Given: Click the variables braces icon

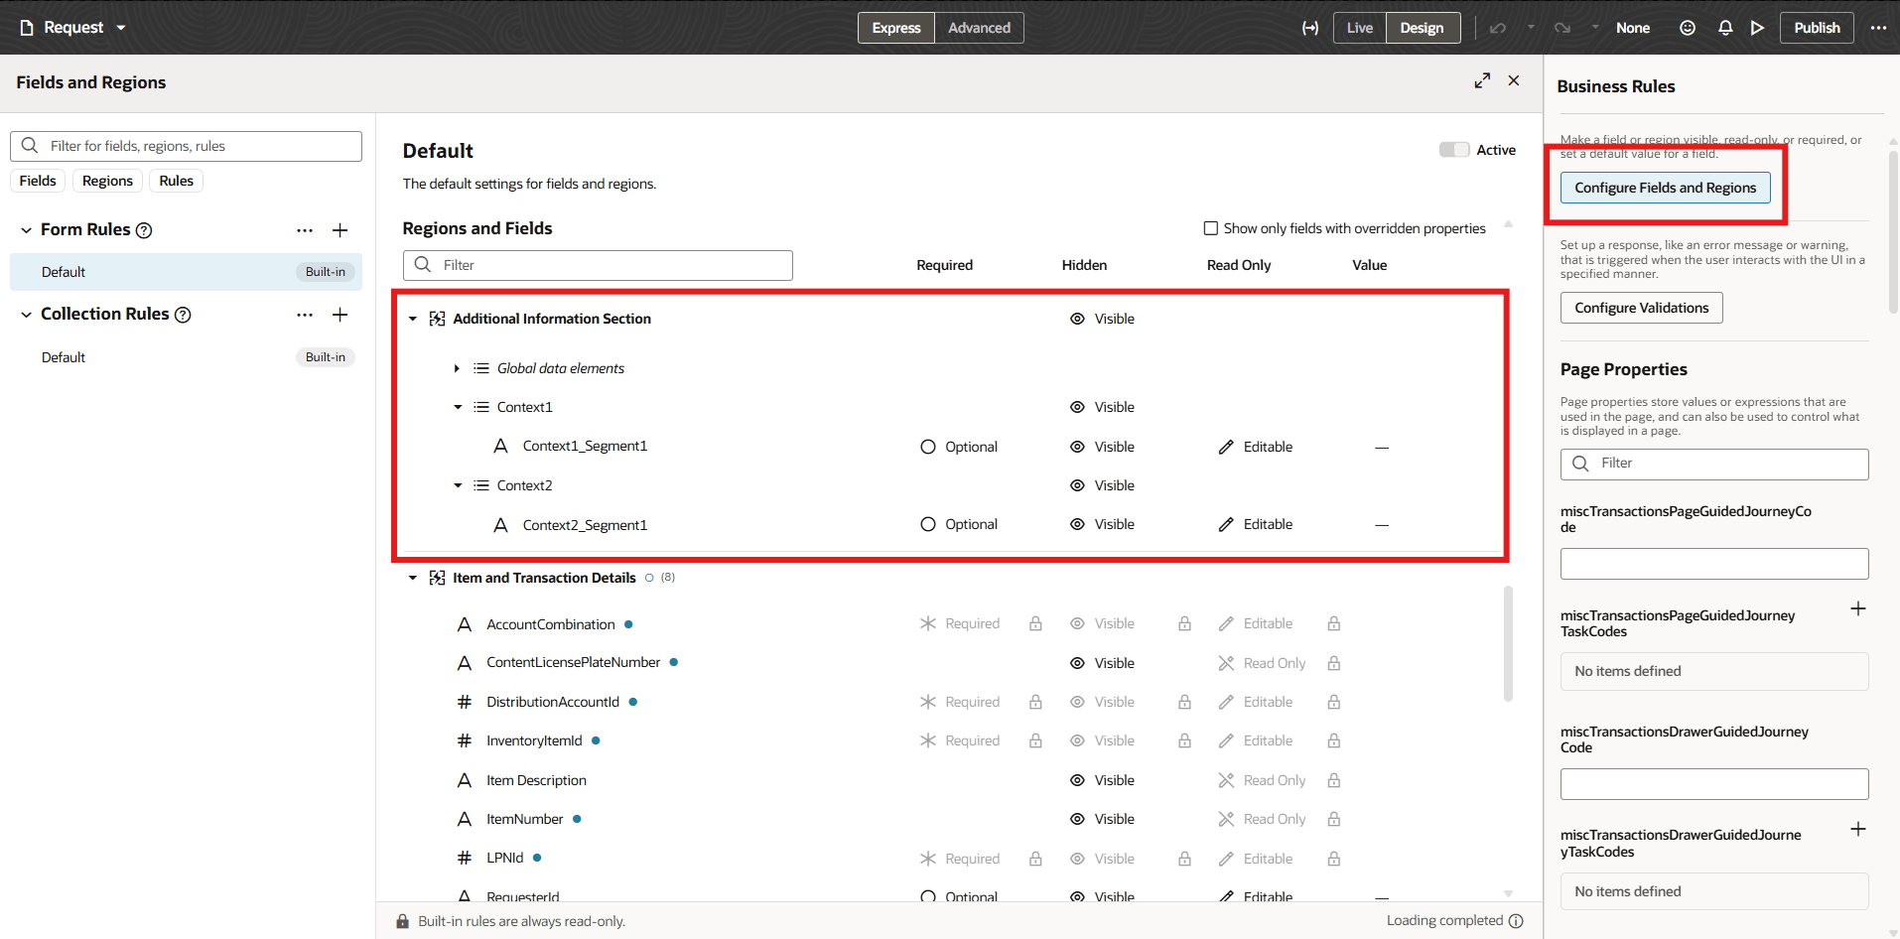Looking at the screenshot, I should pyautogui.click(x=1310, y=28).
